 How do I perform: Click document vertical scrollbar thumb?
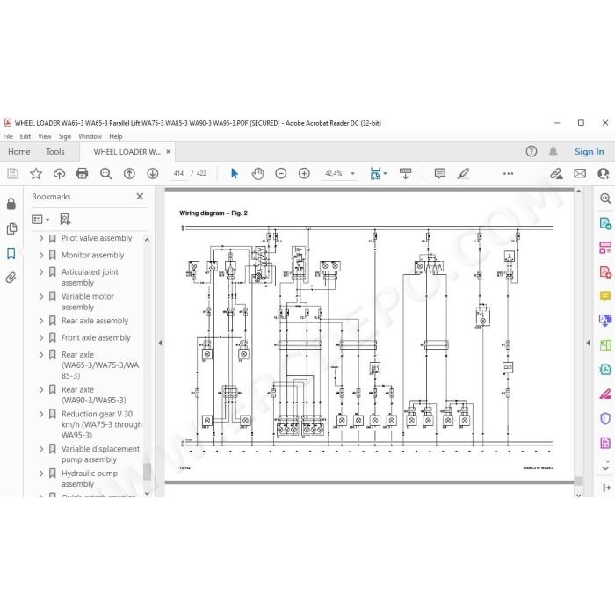(x=578, y=481)
